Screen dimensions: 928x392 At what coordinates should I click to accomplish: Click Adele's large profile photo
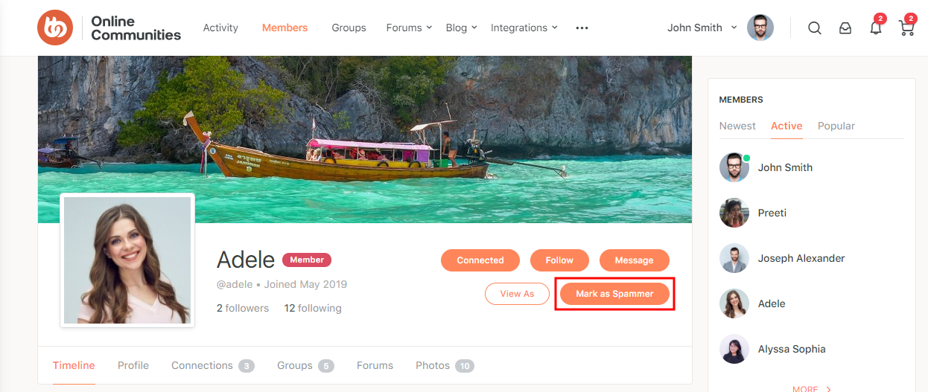(x=127, y=260)
